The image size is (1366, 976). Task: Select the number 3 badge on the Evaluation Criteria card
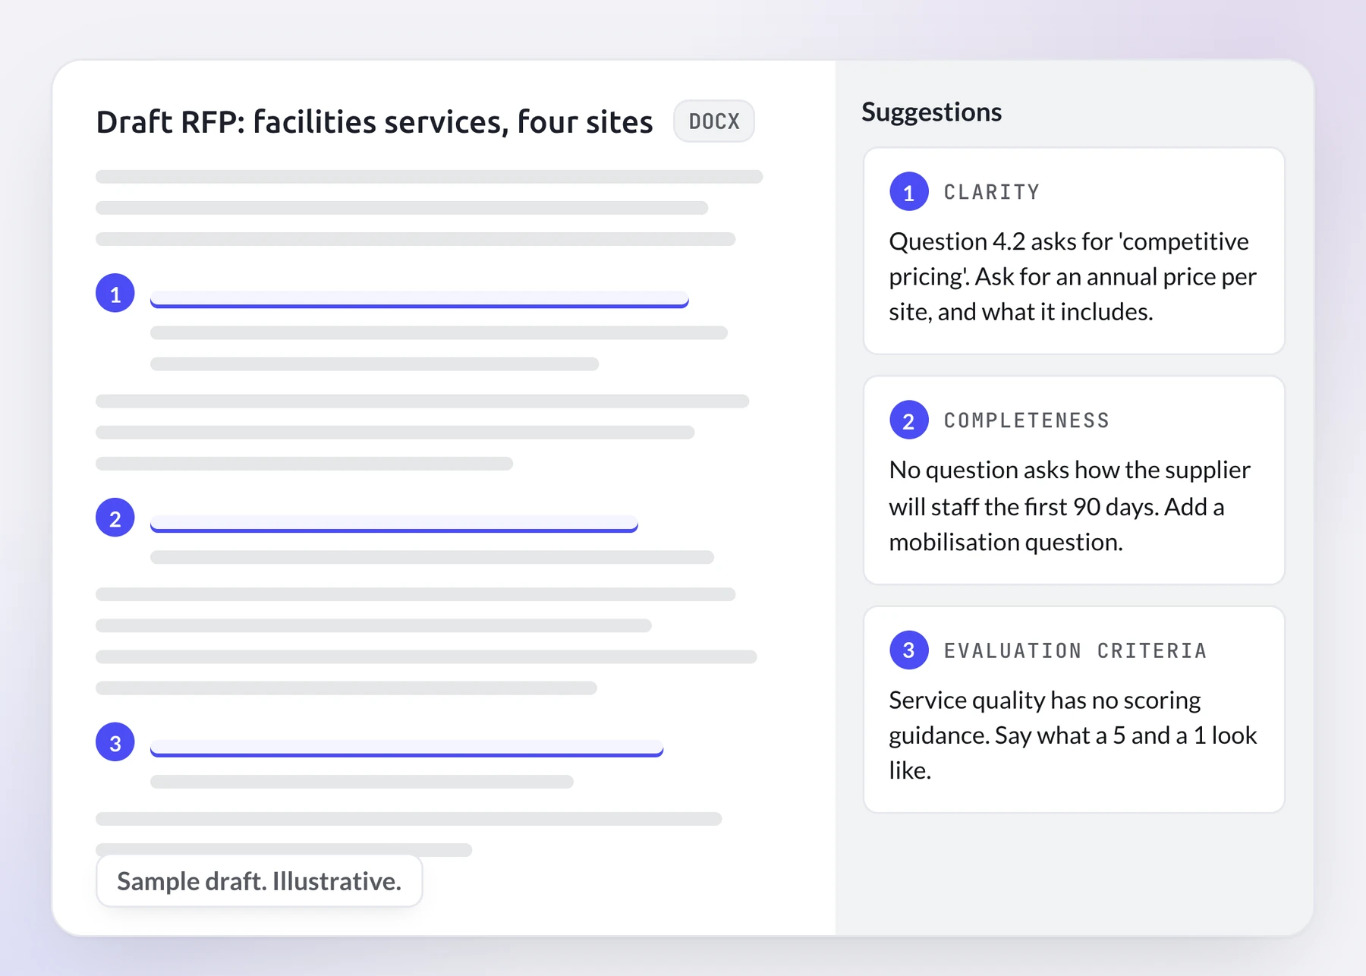pyautogui.click(x=909, y=650)
